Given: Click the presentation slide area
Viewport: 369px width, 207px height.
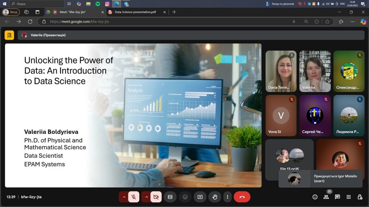Looking at the screenshot, I should [x=133, y=115].
